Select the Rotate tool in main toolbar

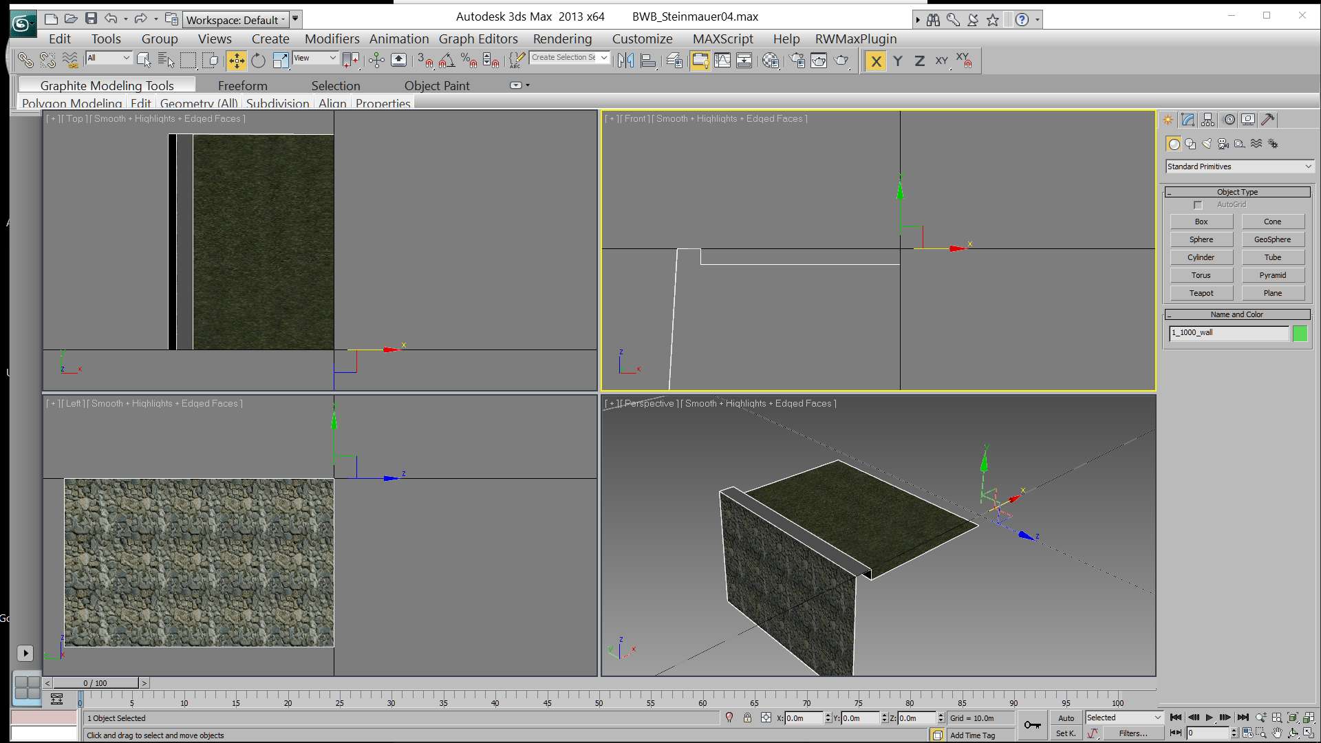pos(258,61)
